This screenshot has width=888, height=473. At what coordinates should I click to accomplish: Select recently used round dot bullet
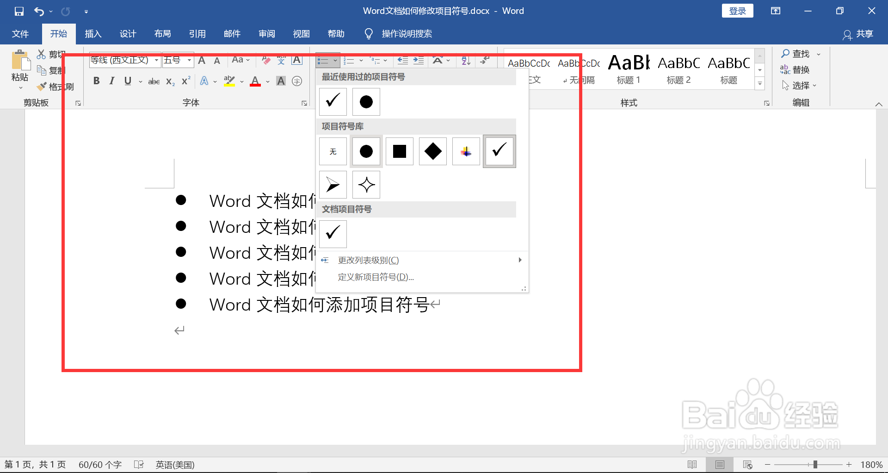pos(366,102)
